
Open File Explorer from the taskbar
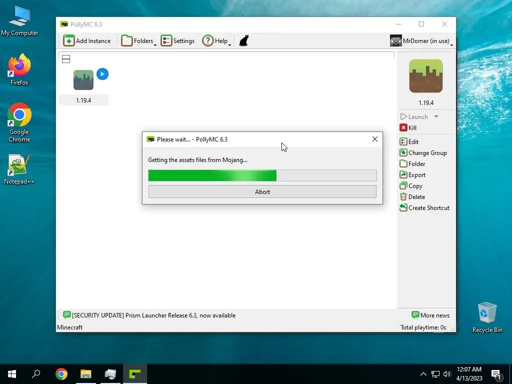[86, 374]
